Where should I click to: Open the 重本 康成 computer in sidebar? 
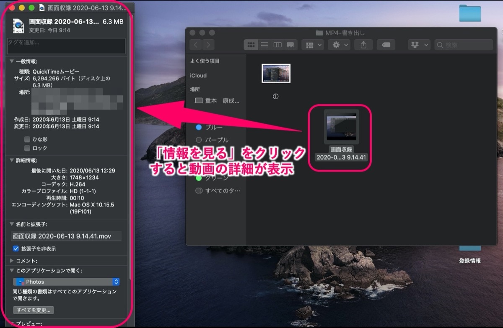click(217, 101)
